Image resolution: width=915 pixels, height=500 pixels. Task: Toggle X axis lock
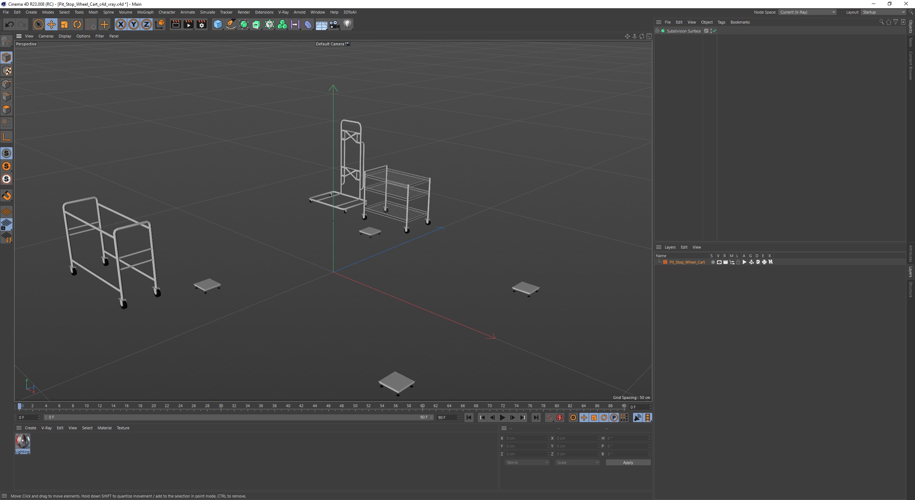[x=121, y=24]
